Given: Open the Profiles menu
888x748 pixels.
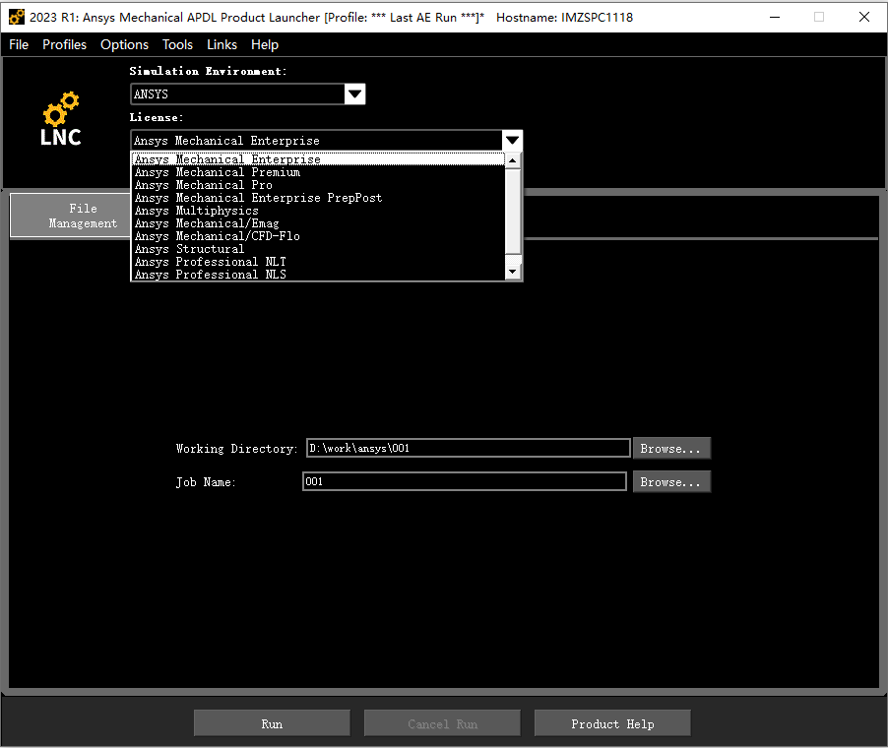Looking at the screenshot, I should pyautogui.click(x=64, y=44).
